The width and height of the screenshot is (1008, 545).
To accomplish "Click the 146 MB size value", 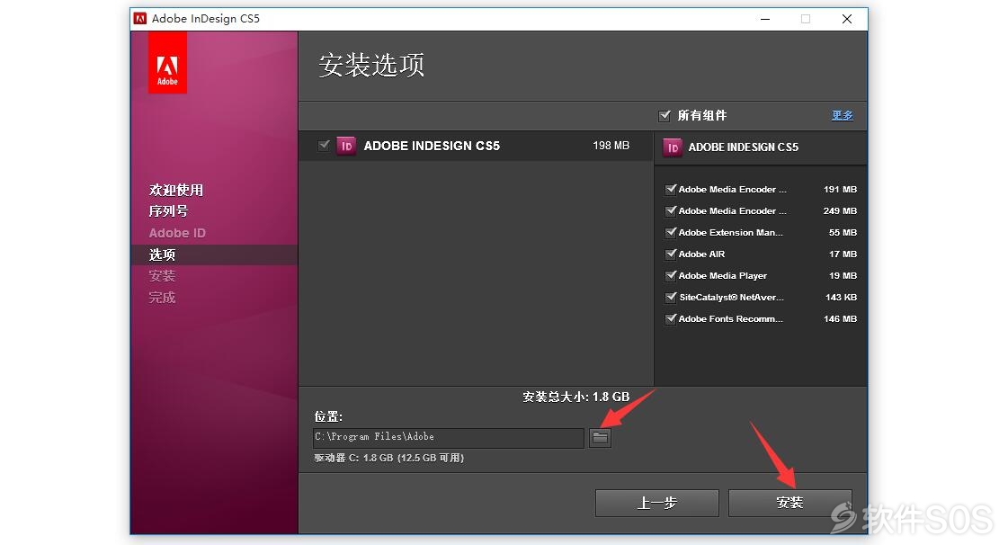I will (840, 318).
